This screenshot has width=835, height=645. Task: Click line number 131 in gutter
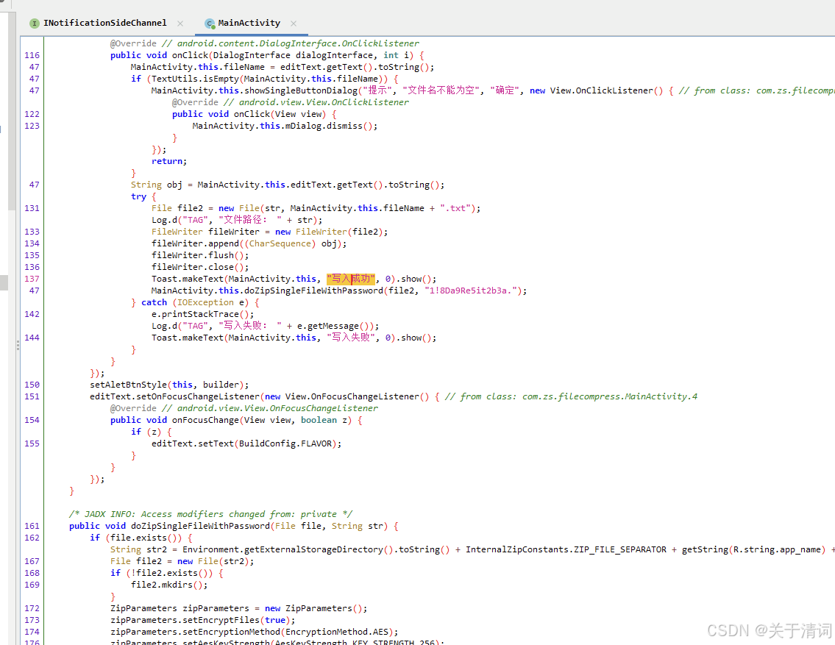tap(32, 208)
